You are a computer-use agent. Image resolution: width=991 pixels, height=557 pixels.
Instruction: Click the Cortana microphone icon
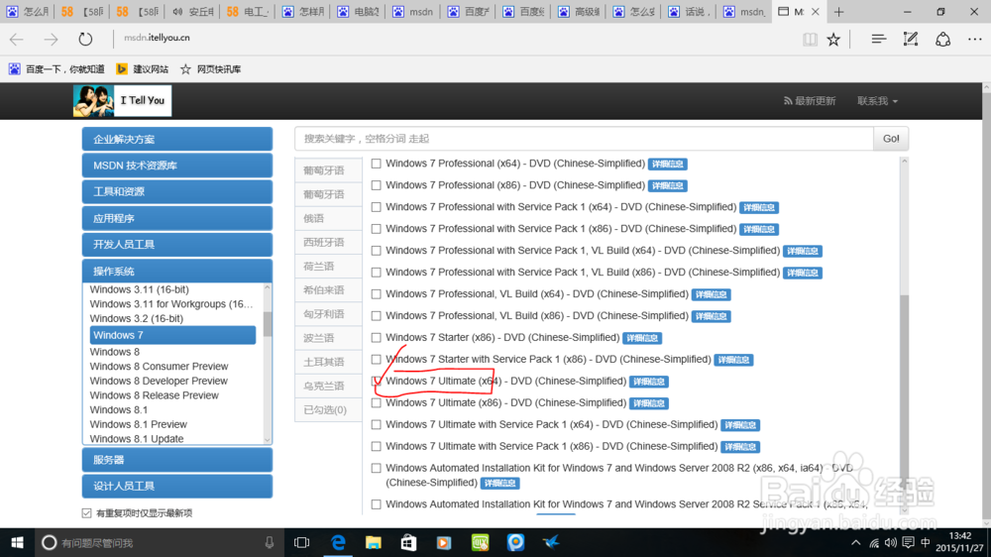click(270, 542)
